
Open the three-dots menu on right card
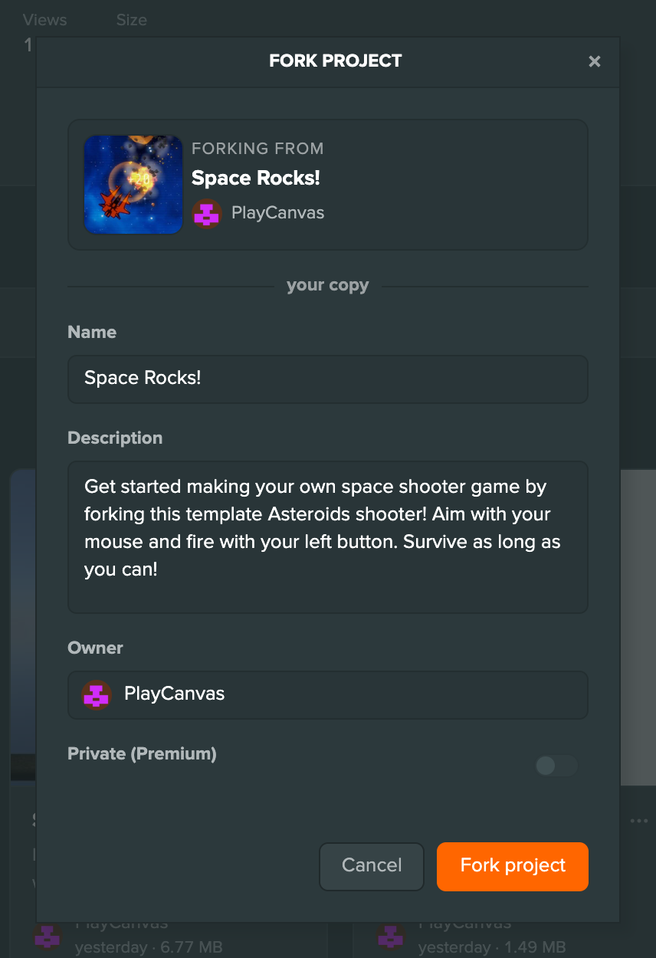(638, 821)
